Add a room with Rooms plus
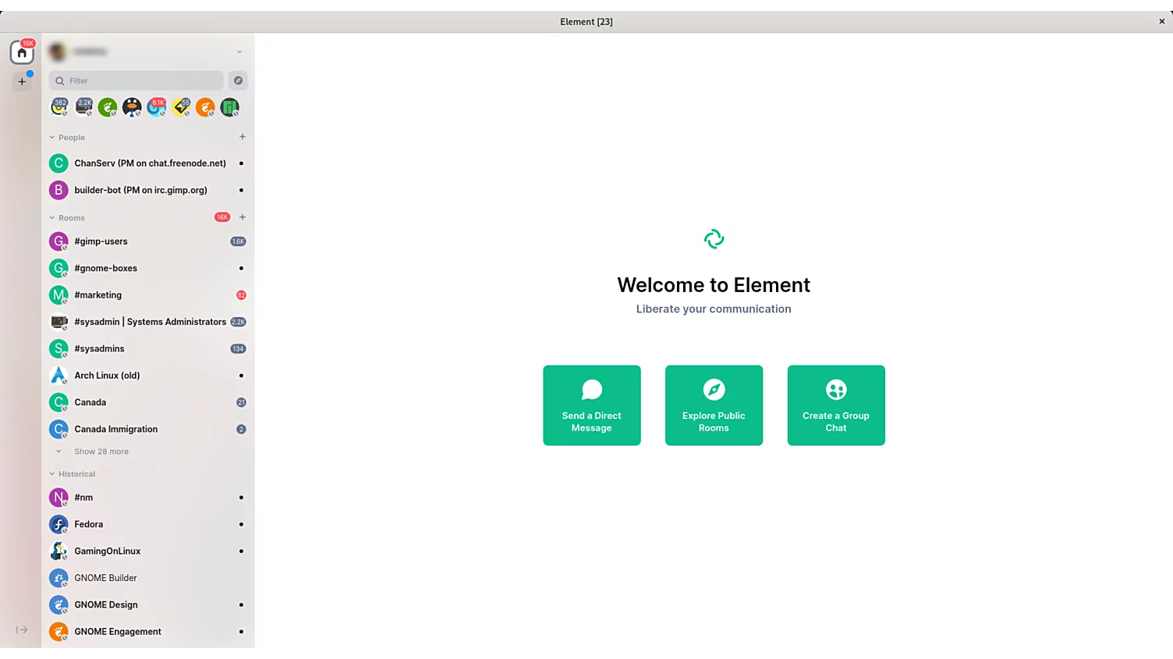The image size is (1173, 659). click(243, 217)
